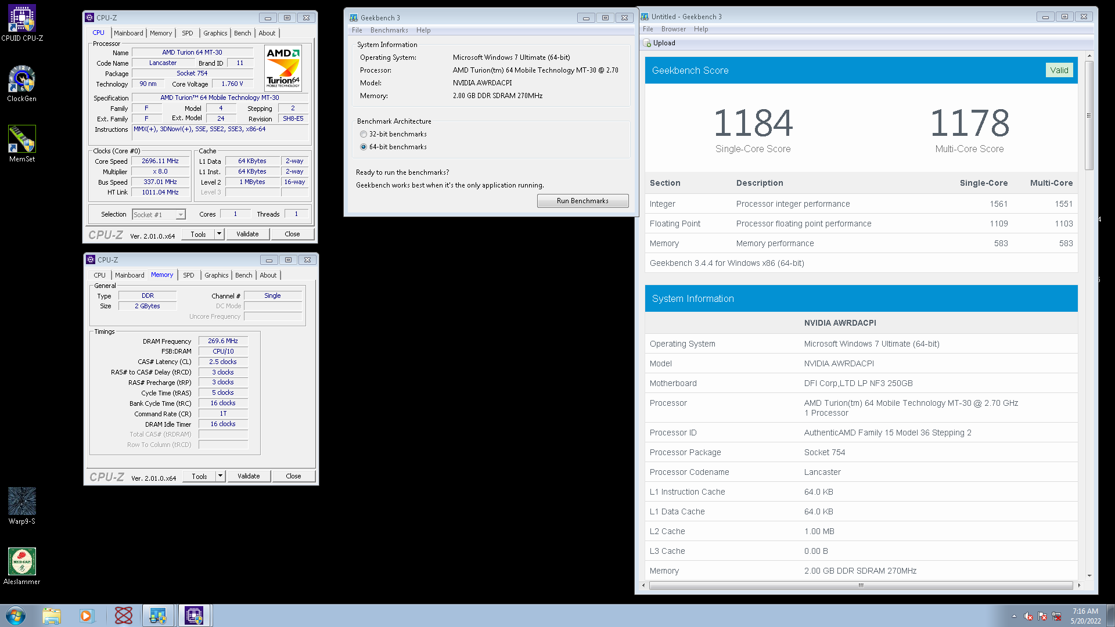Click the vertical scrollbar thumb in Geekbench results
The height and width of the screenshot is (627, 1115).
pos(1089,115)
